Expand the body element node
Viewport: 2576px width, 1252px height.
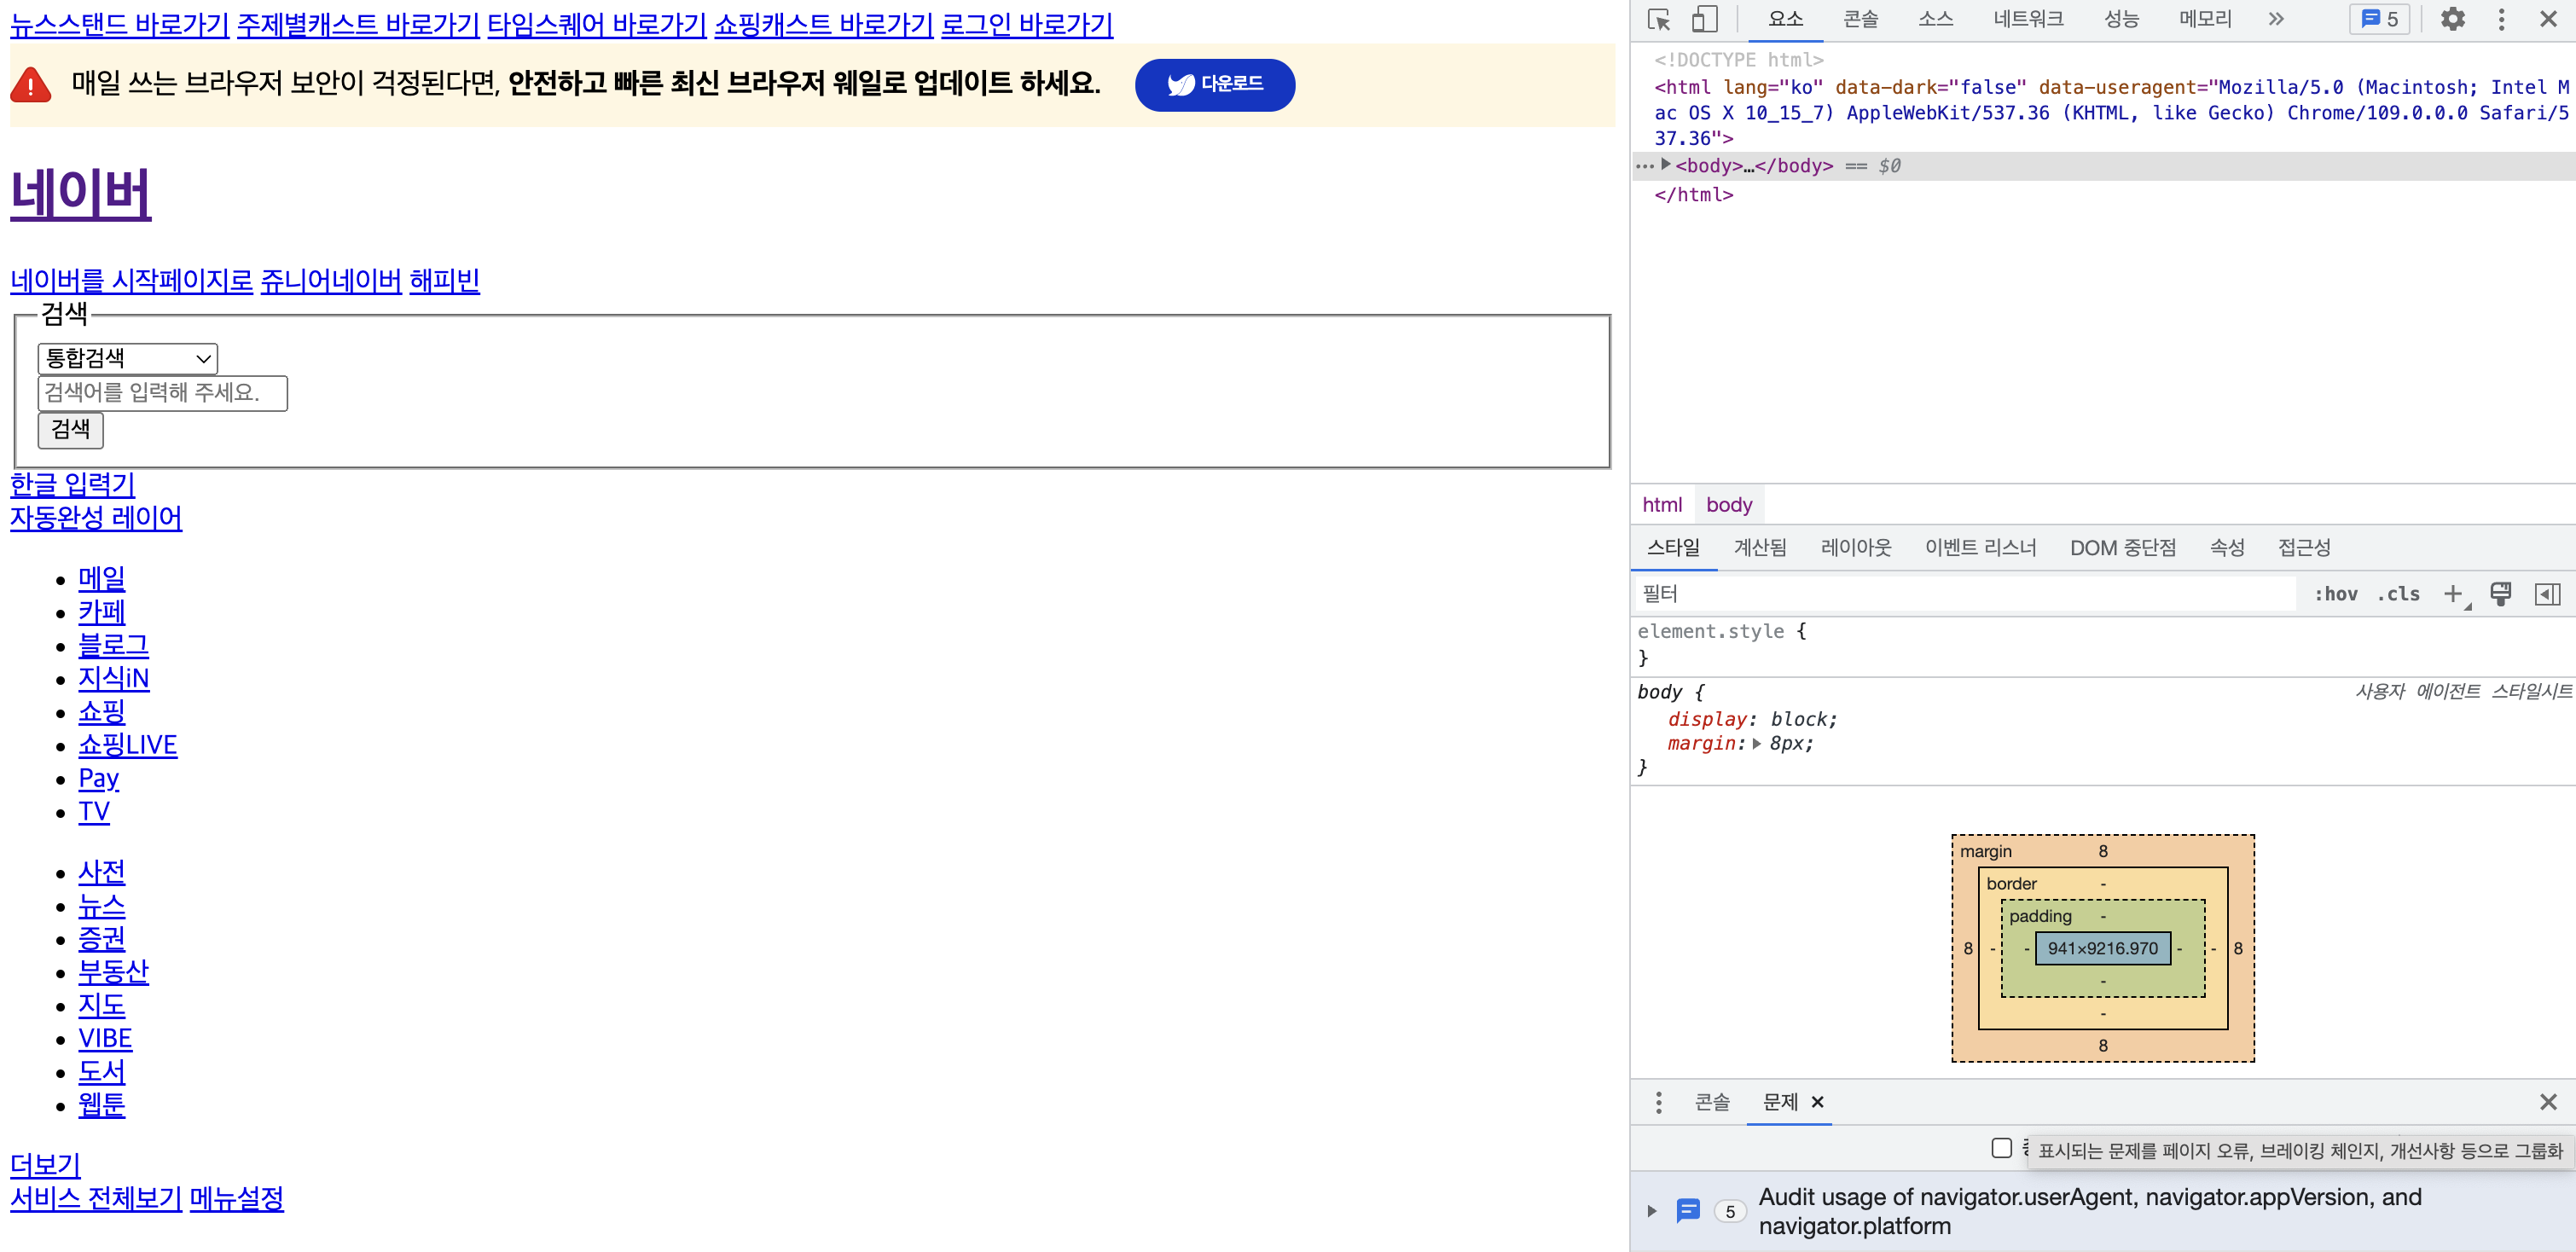[1665, 165]
